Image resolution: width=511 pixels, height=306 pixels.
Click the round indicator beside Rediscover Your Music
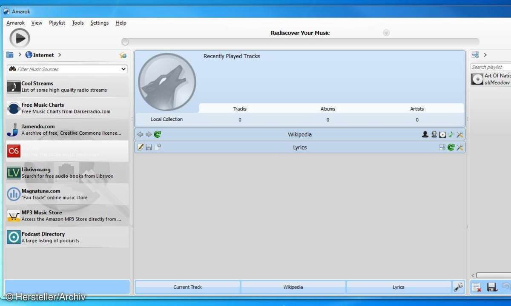386,33
